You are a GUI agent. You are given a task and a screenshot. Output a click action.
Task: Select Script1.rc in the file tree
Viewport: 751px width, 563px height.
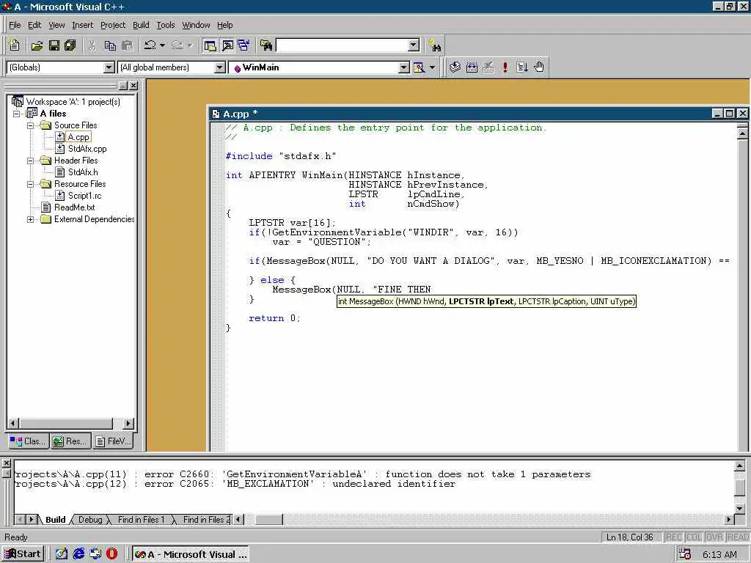[x=85, y=196]
